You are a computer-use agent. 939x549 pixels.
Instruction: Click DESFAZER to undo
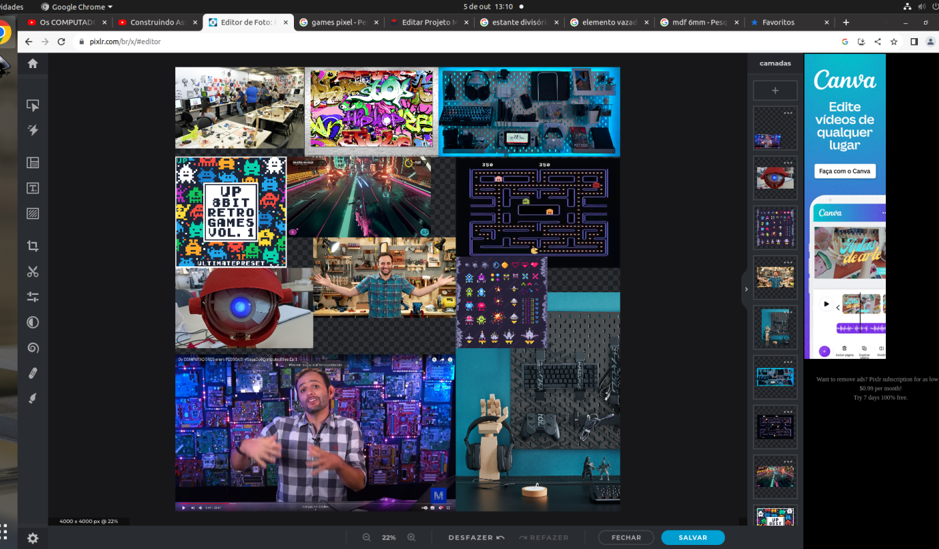coord(476,537)
